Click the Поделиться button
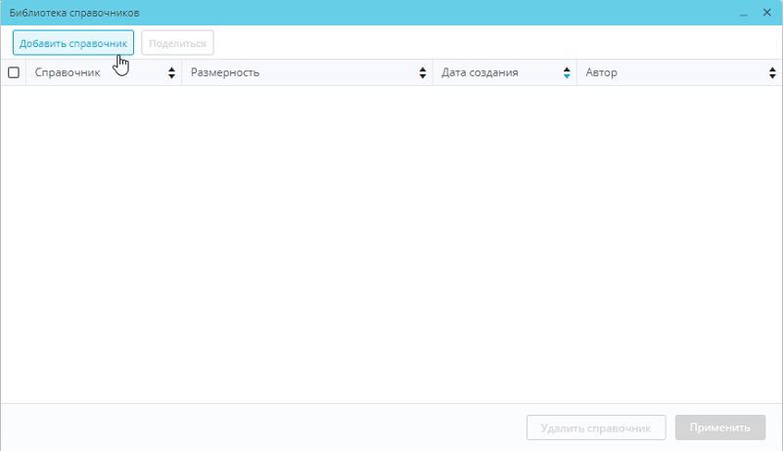The image size is (783, 451). pyautogui.click(x=177, y=43)
